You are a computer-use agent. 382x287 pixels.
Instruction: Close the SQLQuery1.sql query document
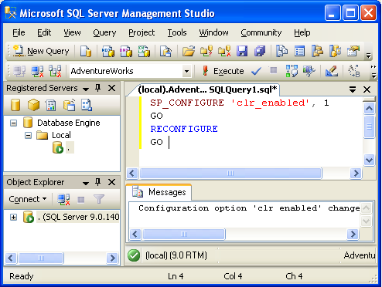367,89
